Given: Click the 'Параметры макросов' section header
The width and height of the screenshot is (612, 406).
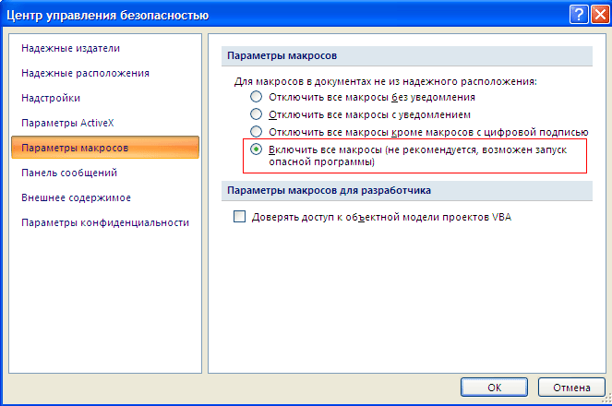Looking at the screenshot, I should [x=407, y=56].
